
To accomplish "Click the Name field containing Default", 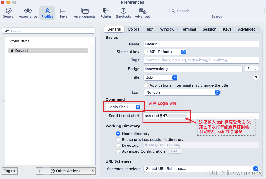I will click(x=201, y=44).
